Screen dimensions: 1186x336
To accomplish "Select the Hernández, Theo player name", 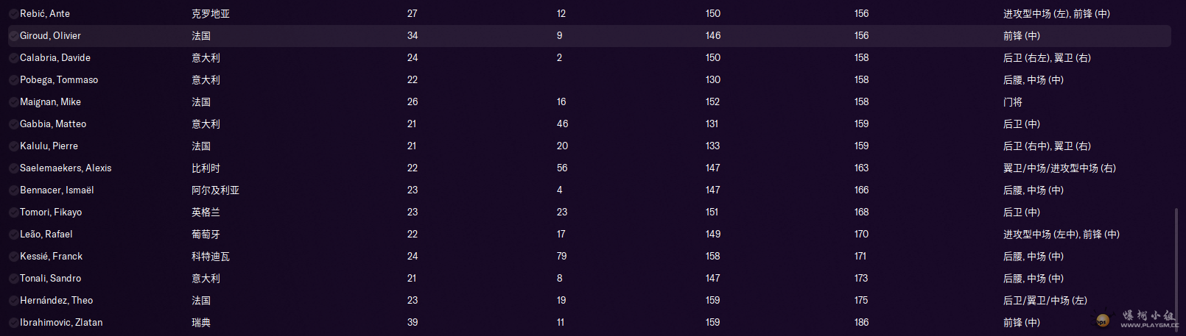I will (57, 301).
